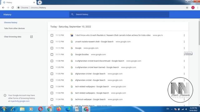This screenshot has width=200, height=112.
Task: Tick the urvashi rautela naseem shah search checkbox
Action: [52, 42]
